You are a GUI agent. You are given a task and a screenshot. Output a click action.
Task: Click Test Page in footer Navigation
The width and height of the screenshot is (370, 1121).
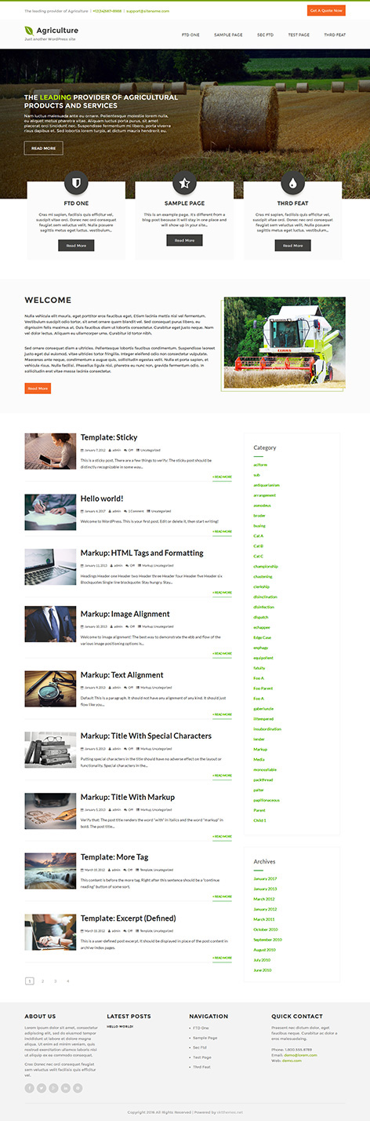click(201, 1057)
